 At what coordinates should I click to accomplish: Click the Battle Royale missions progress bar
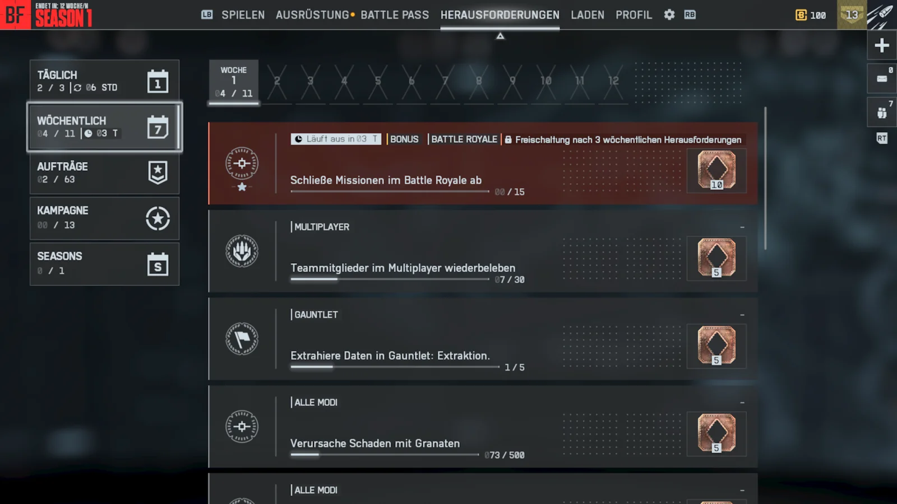pyautogui.click(x=390, y=192)
